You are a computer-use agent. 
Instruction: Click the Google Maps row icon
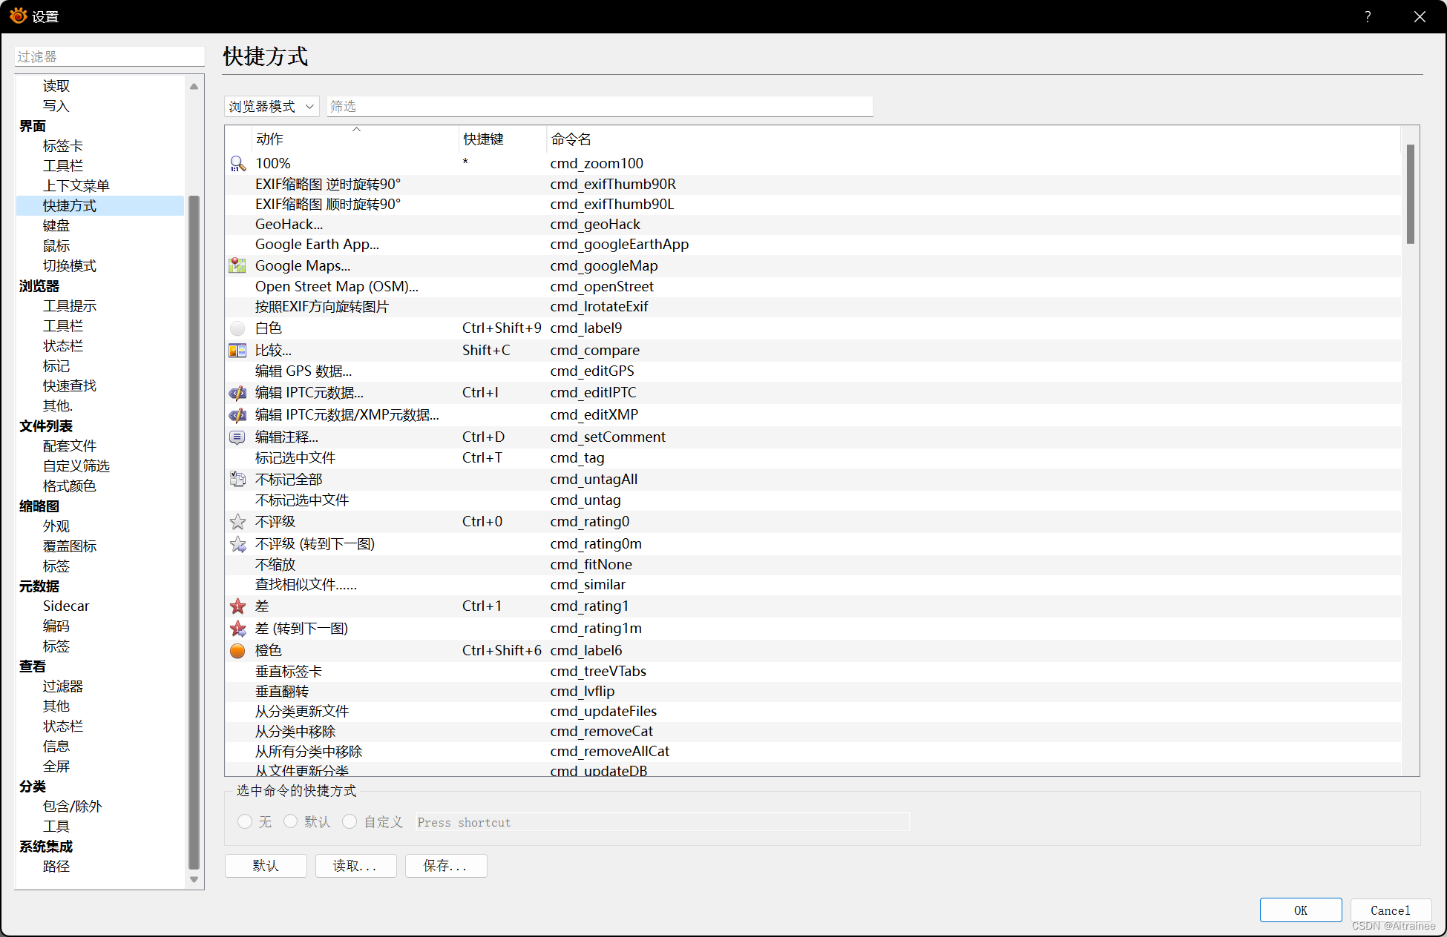click(237, 265)
